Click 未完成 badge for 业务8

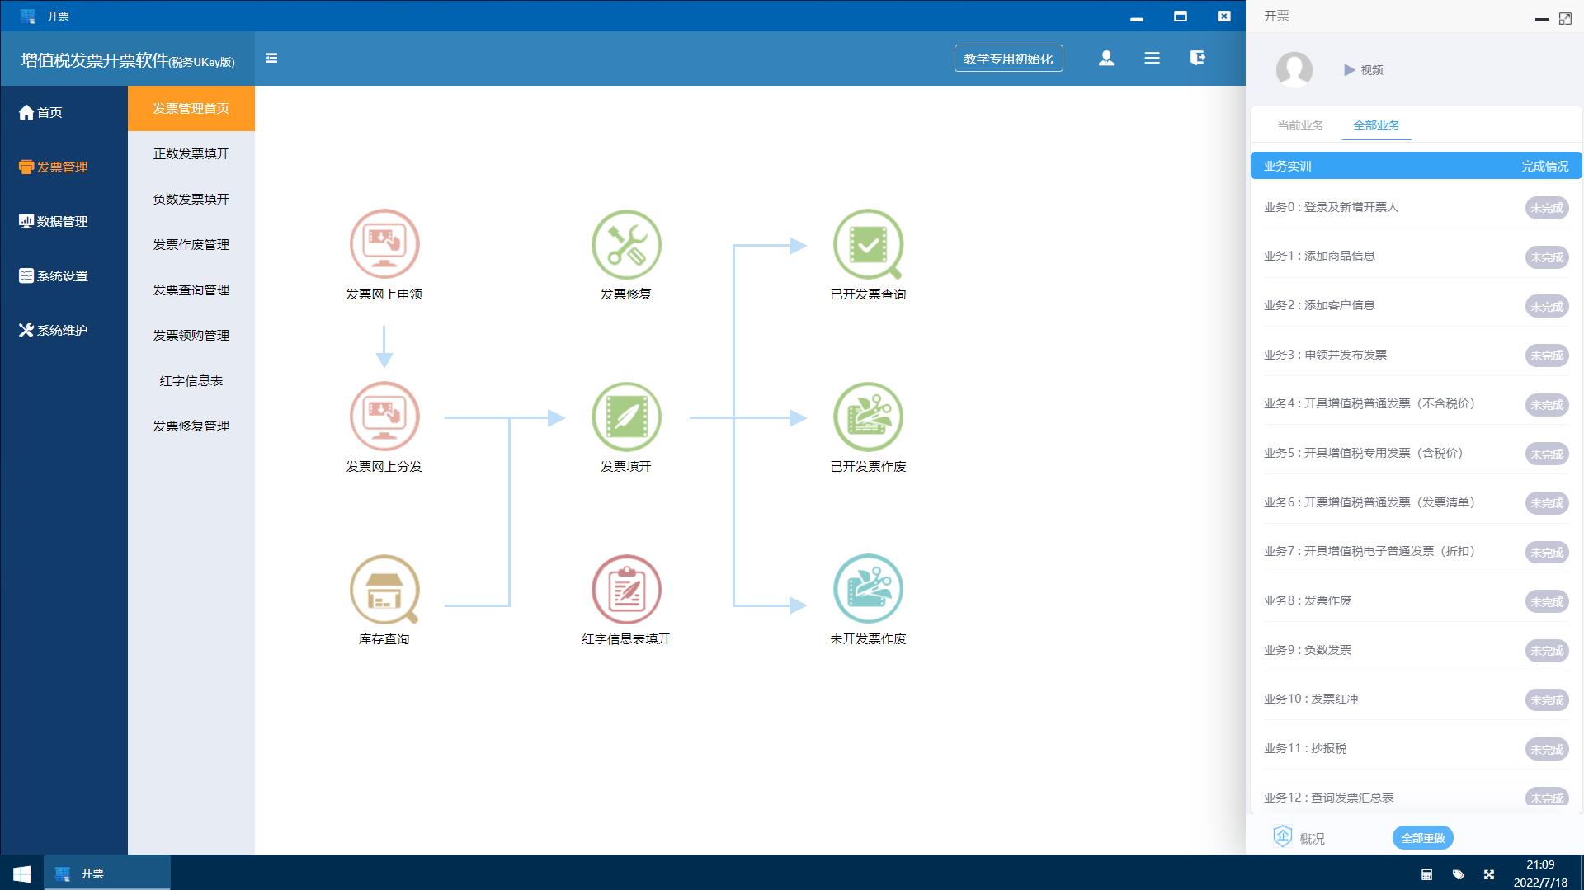coord(1547,601)
